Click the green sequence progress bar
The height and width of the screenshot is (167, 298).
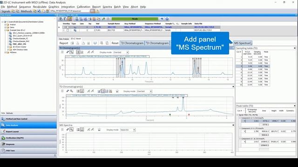coord(135,19)
